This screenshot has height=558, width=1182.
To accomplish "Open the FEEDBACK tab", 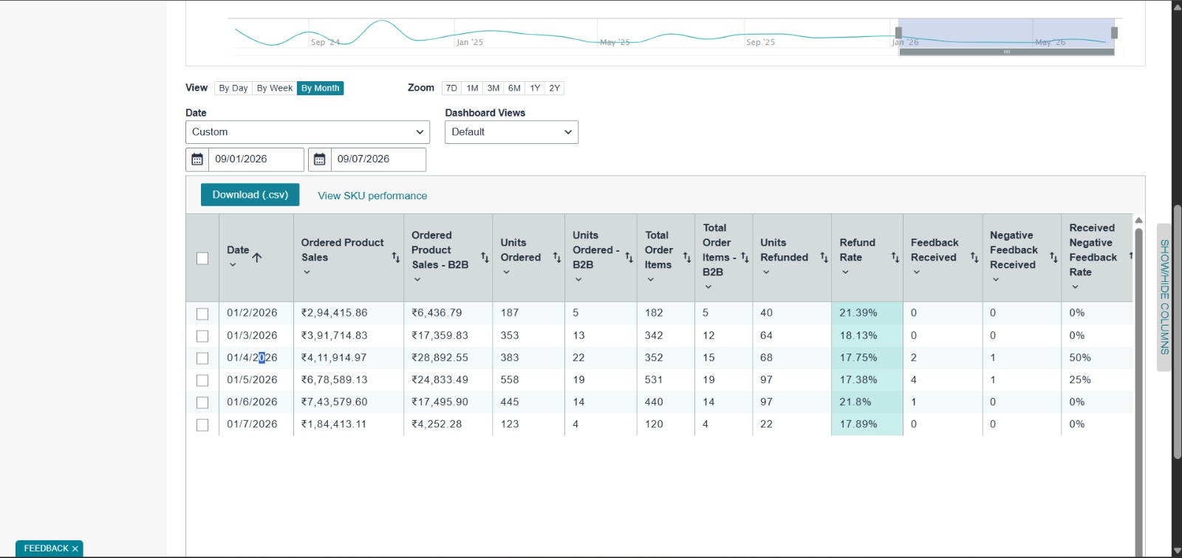I will (x=46, y=549).
